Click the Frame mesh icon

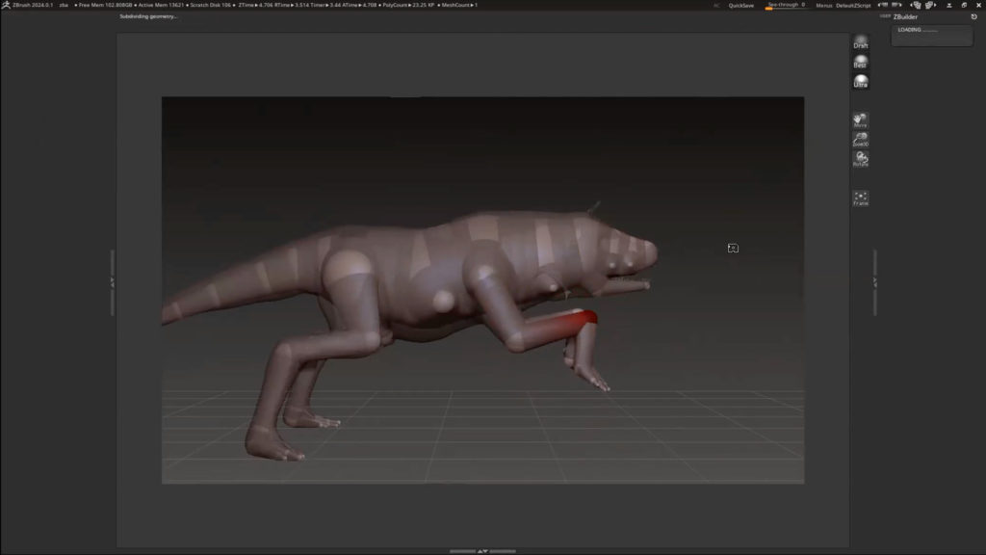[861, 198]
